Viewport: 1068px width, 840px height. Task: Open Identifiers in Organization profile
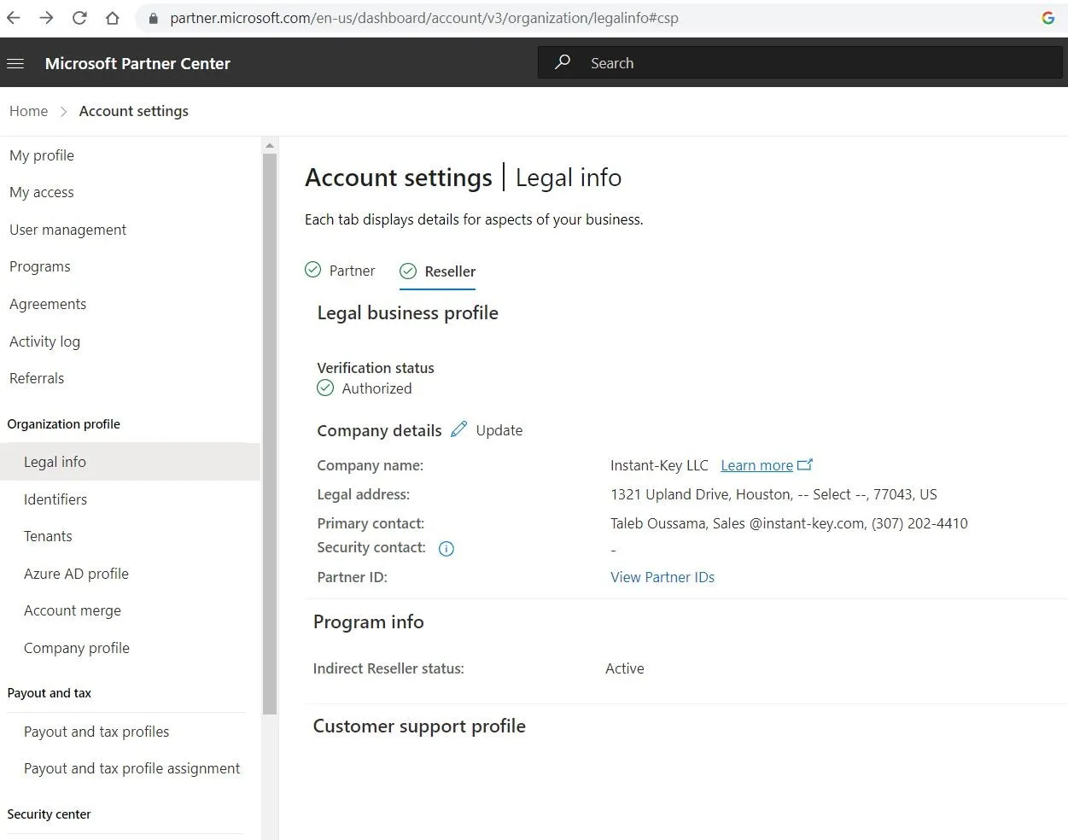pos(55,499)
